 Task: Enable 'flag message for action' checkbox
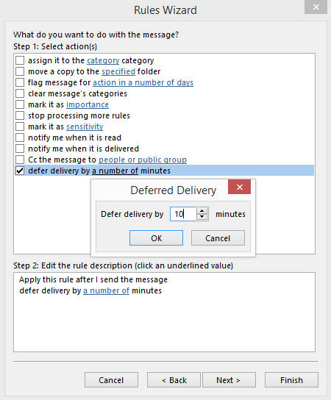pyautogui.click(x=20, y=82)
